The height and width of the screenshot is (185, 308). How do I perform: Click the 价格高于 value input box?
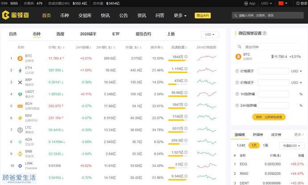[x=273, y=71]
